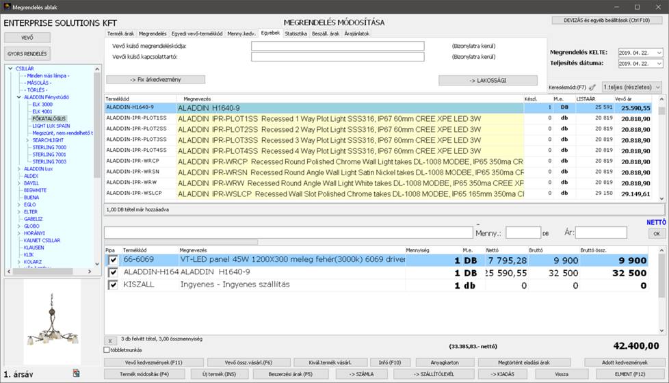Uncheck the KISZALL shipping row checkbox
The image size is (669, 383).
coord(113,285)
